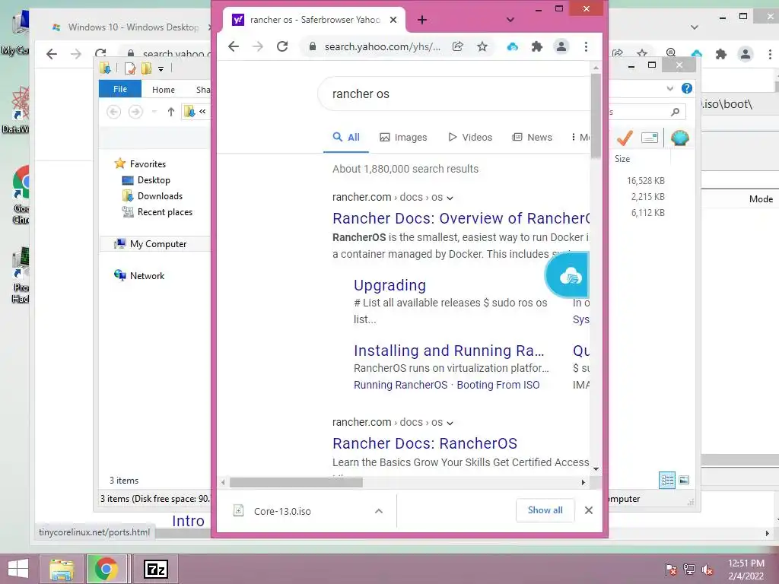Open Chrome three-dot menu in front window
The image size is (779, 584).
pyautogui.click(x=587, y=46)
